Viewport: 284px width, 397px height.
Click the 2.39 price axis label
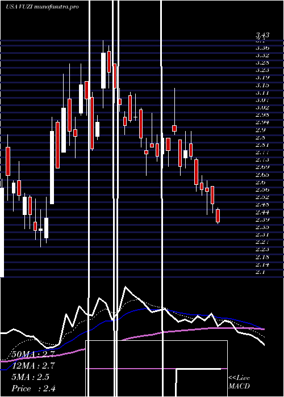point(262,220)
